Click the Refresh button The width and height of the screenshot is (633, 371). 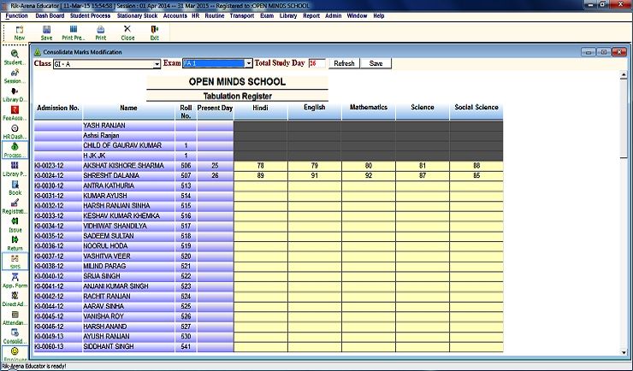coord(344,63)
